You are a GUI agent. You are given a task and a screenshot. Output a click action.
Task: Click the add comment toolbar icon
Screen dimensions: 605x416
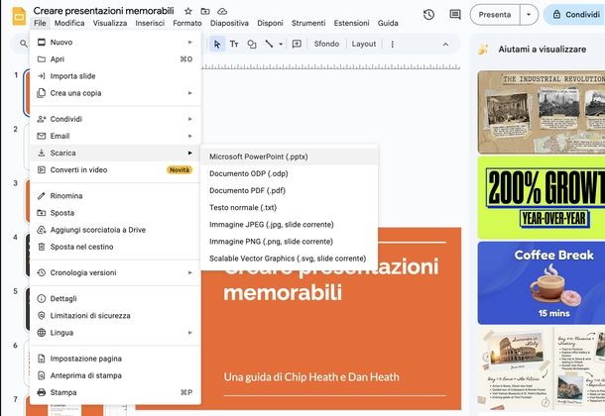pyautogui.click(x=297, y=45)
